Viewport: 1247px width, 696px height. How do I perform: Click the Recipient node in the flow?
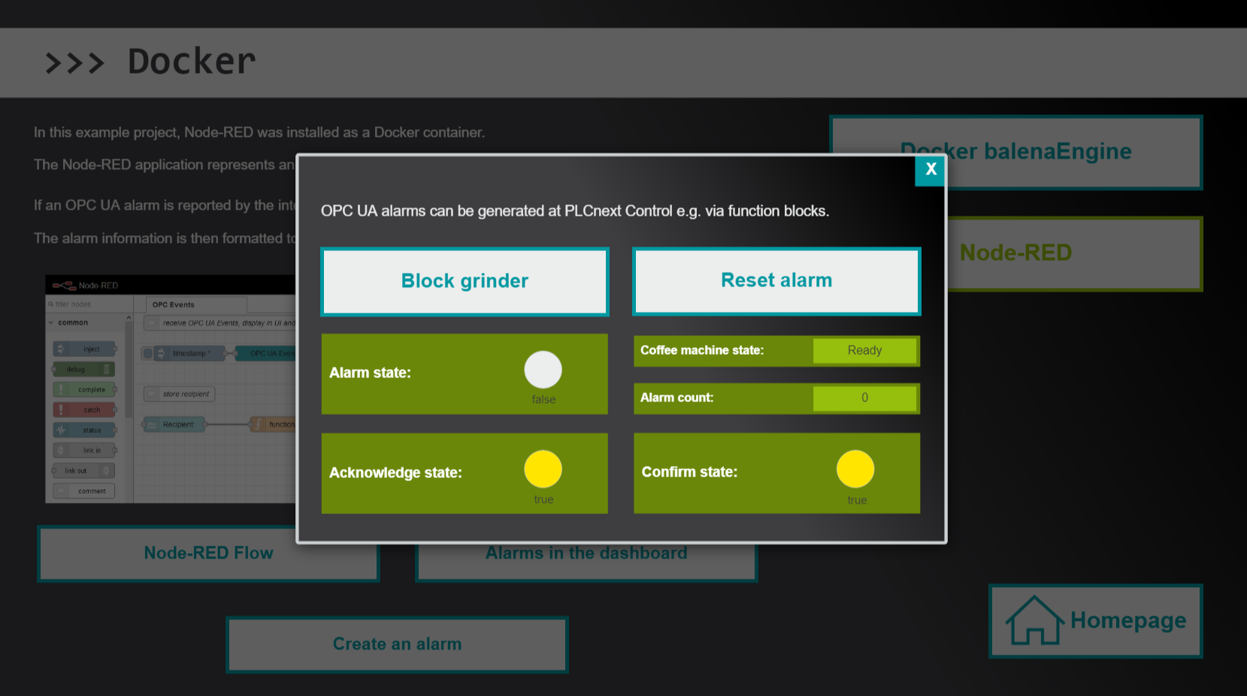point(174,425)
